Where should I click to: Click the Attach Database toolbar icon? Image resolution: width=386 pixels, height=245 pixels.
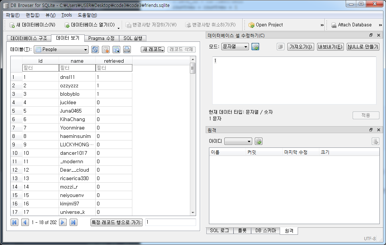tap(334, 25)
